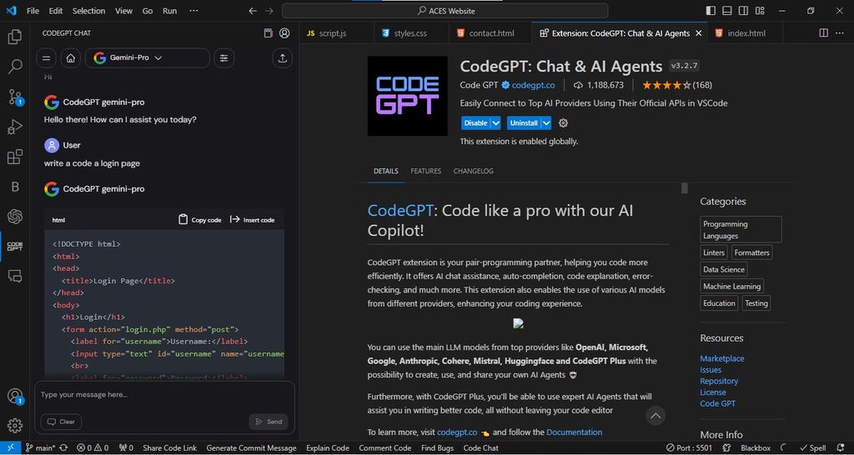Switch to the styles.css tab
The image size is (854, 455).
(410, 33)
